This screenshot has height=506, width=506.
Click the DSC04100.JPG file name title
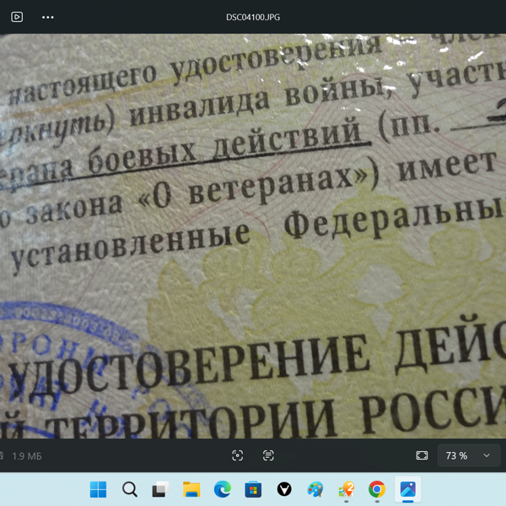(253, 17)
